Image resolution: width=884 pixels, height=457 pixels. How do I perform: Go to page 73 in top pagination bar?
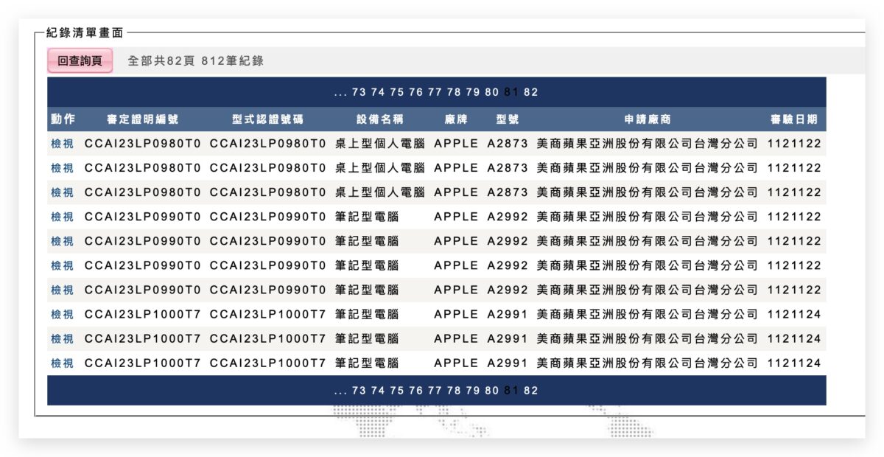click(359, 92)
